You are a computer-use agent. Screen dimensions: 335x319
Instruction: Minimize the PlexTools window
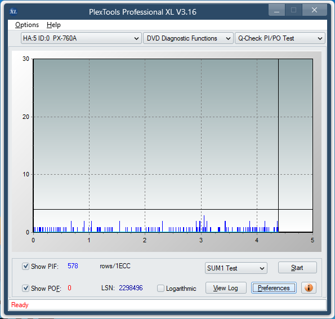[x=276, y=10]
